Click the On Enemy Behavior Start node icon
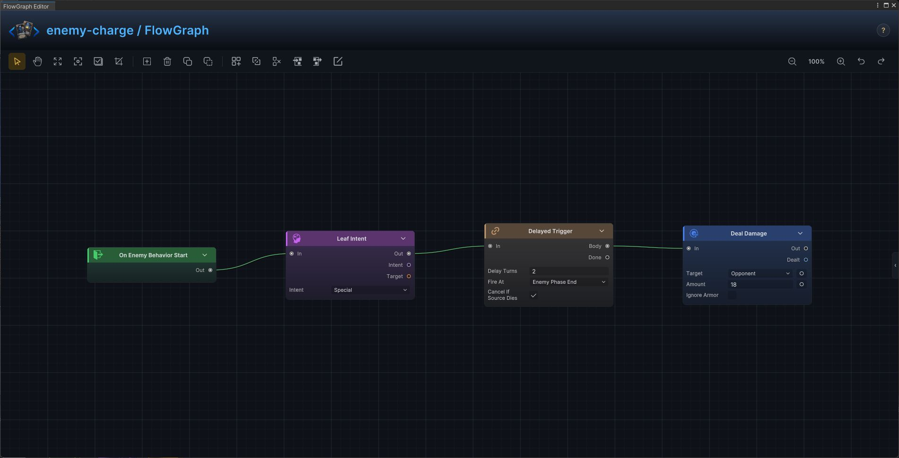This screenshot has width=899, height=458. (98, 255)
